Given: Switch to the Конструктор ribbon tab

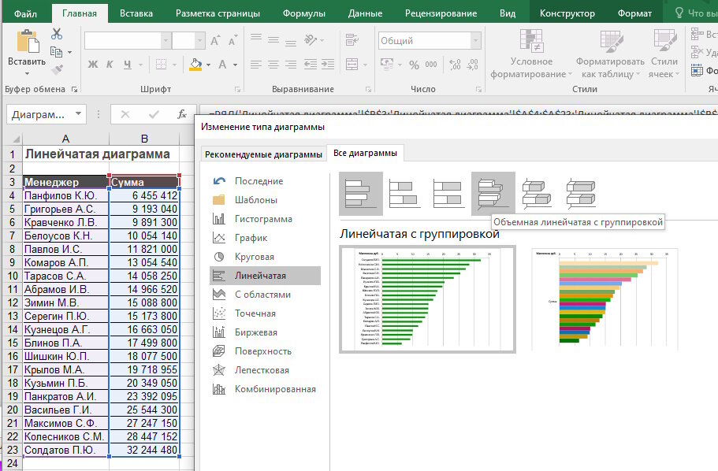Looking at the screenshot, I should (x=567, y=13).
